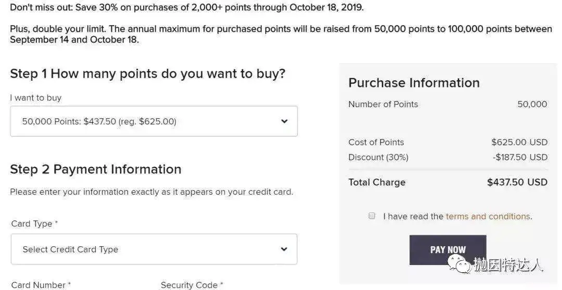Click the Step 2 Payment Information heading

coord(96,169)
